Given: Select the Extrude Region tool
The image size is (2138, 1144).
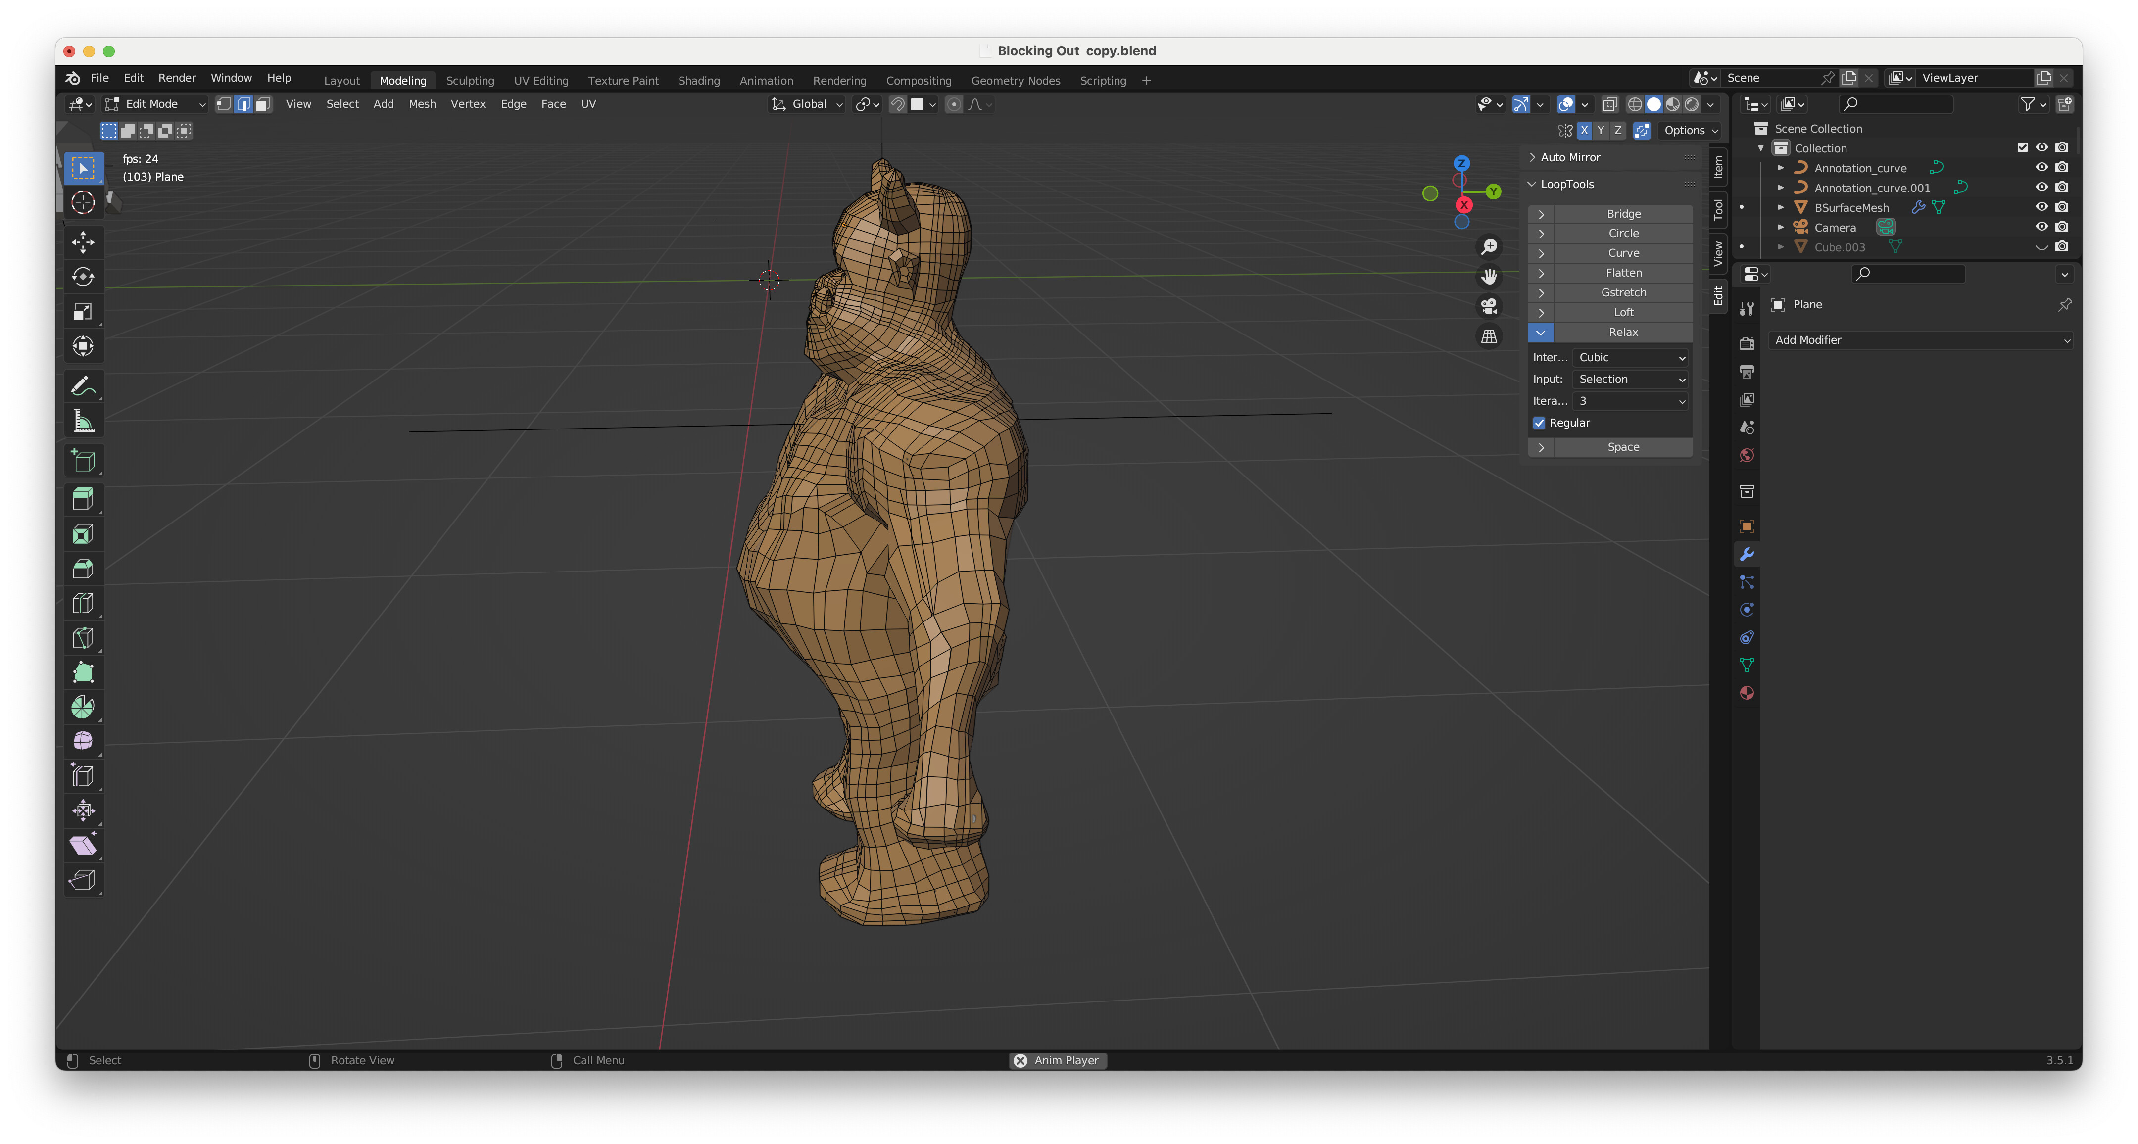Looking at the screenshot, I should click(83, 499).
